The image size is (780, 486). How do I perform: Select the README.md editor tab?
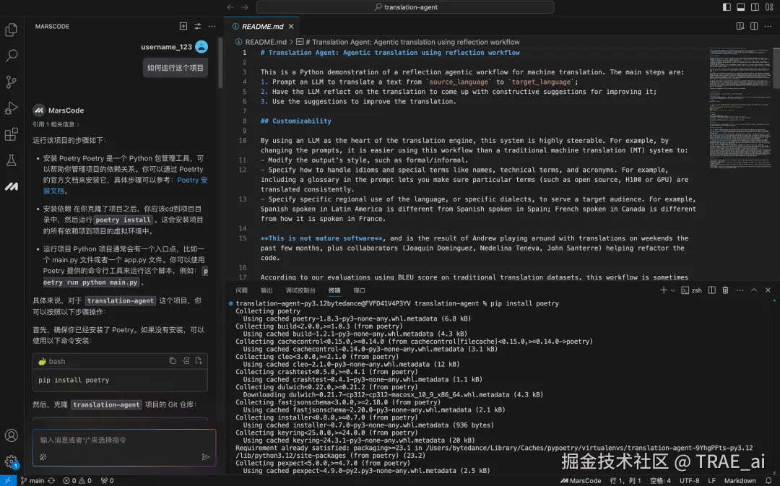pos(261,27)
